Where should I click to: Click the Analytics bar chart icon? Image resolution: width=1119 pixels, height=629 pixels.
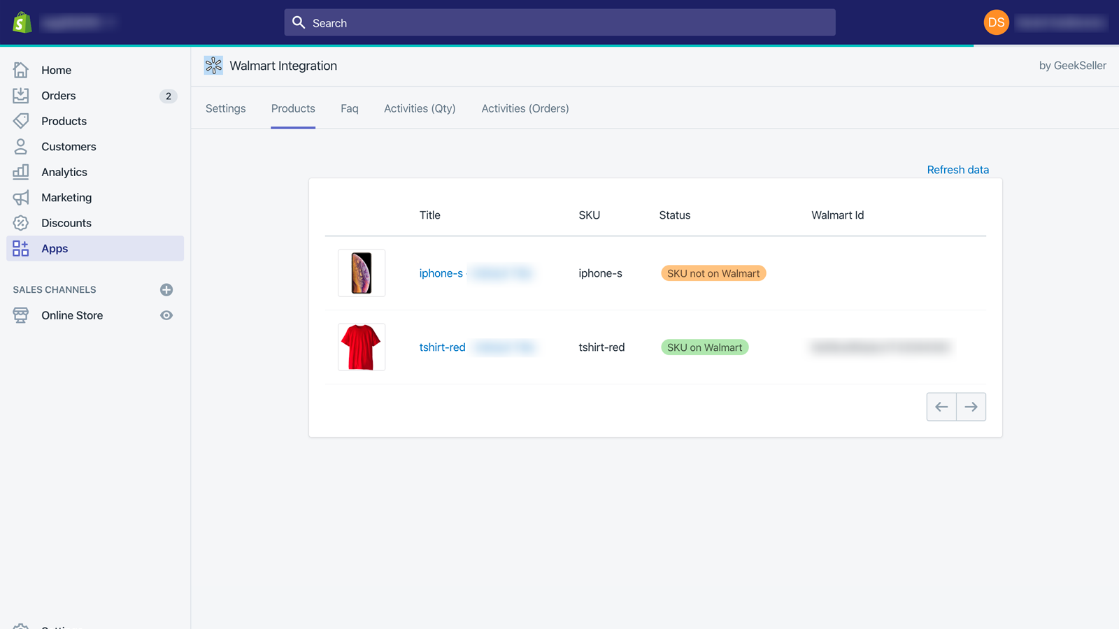click(x=21, y=172)
